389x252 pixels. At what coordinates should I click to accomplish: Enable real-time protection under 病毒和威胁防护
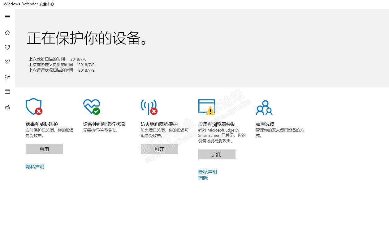tap(44, 149)
